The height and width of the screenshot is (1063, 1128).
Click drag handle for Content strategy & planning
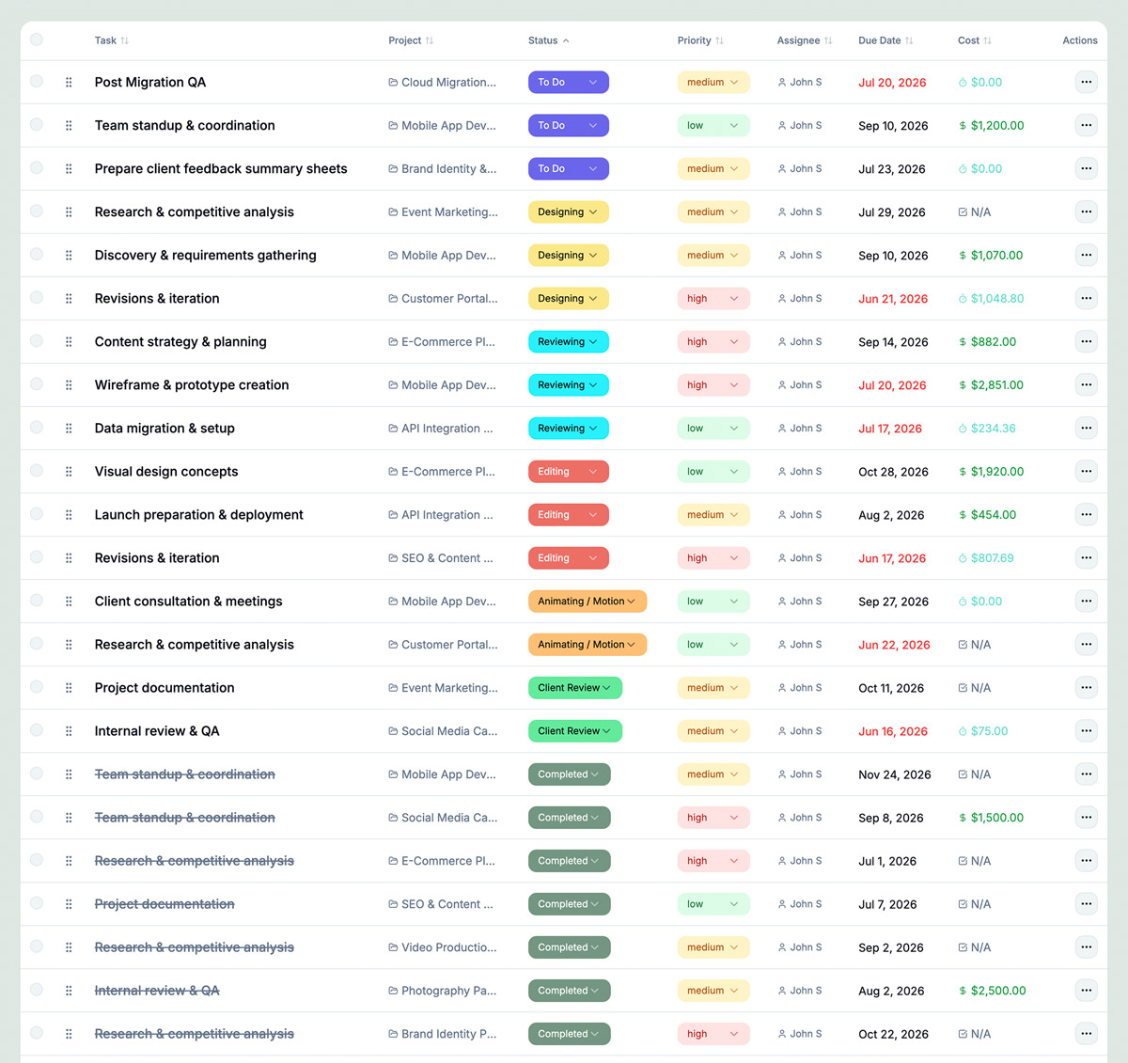[69, 342]
